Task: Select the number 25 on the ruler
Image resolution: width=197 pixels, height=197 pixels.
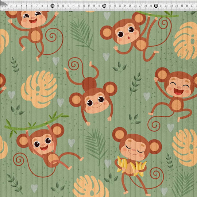Action: tap(130, 6)
